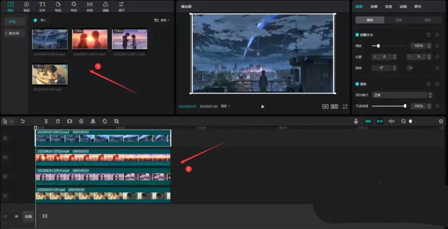Click the 不透明度 opacity slider handle
Screen dimensions: 448x229
tap(405, 106)
